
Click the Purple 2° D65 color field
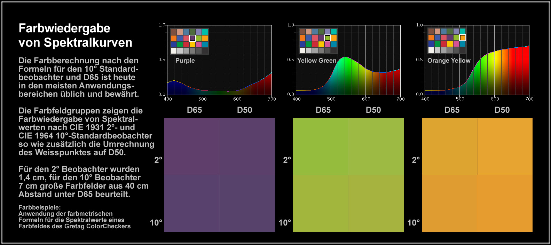[x=192, y=146]
